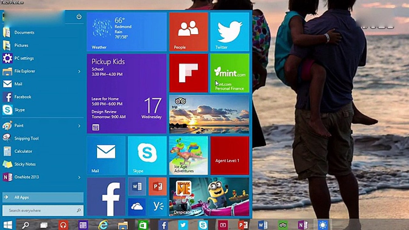This screenshot has width=409, height=230.
Task: Open the purple Calendar taskbar icon
Action: click(83, 225)
